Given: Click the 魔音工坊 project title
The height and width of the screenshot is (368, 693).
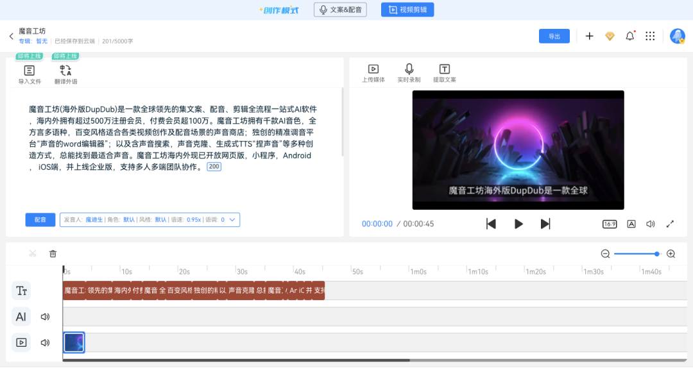Looking at the screenshot, I should tap(32, 31).
